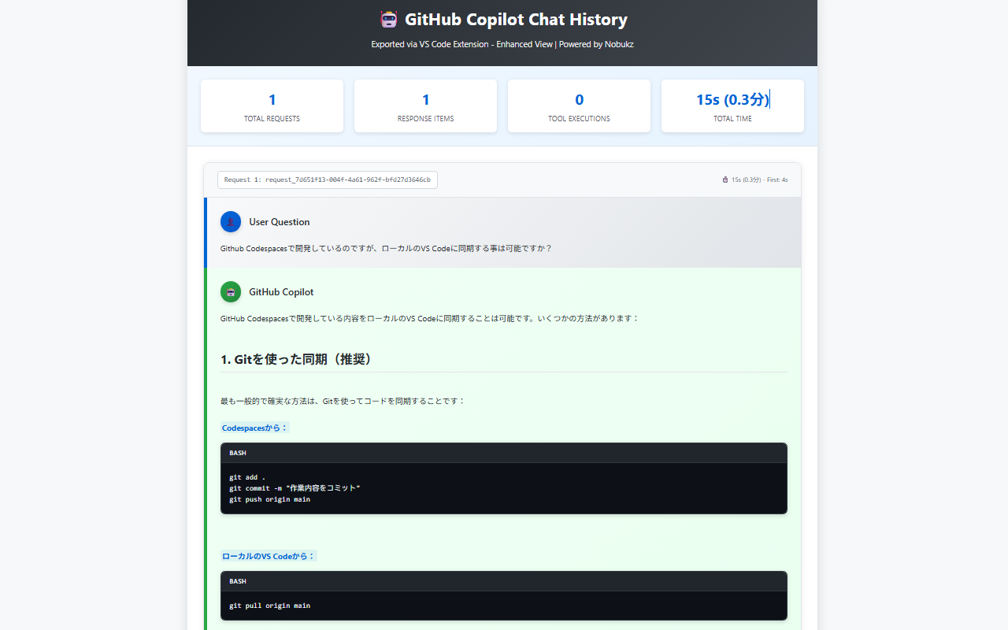Image resolution: width=1008 pixels, height=630 pixels.
Task: Click the Codespacesから： label
Action: 255,428
